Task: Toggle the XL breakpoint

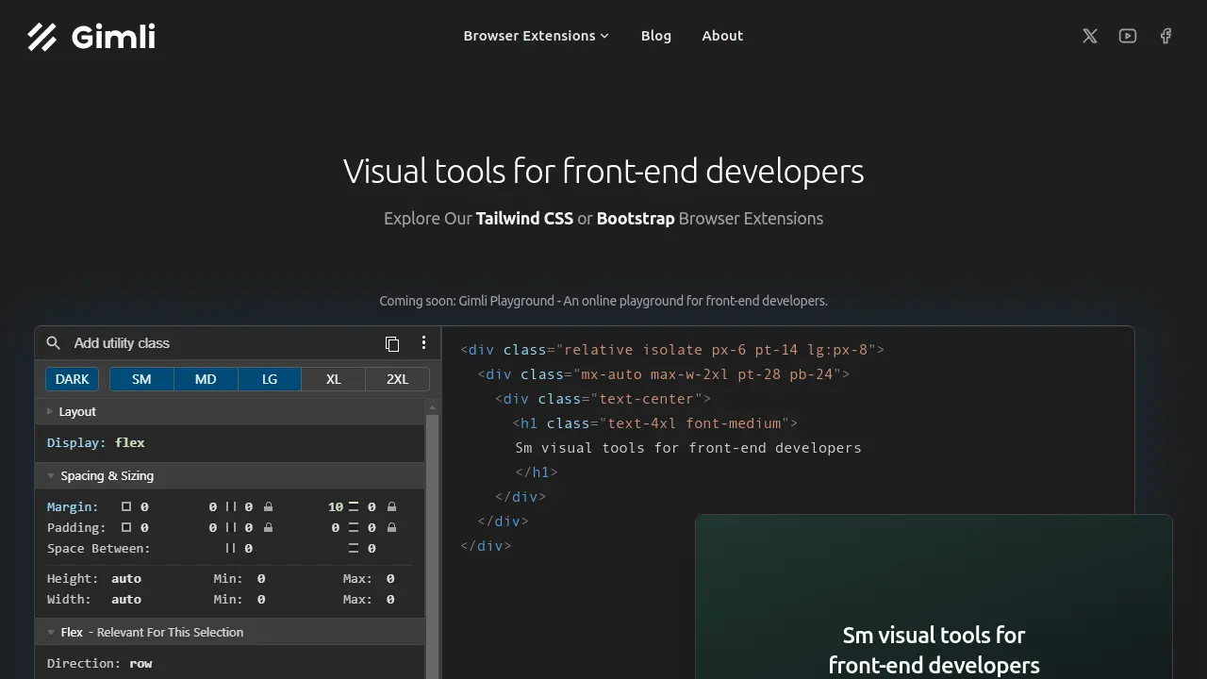Action: tap(334, 379)
